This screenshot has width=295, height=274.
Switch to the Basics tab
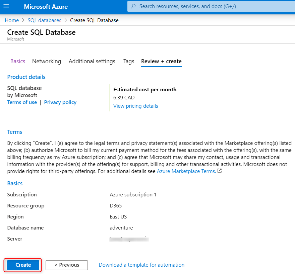[x=17, y=61]
